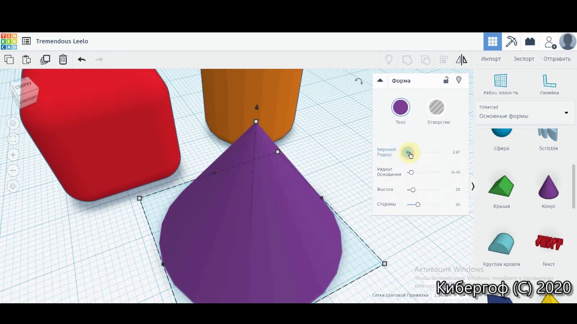Click the Импорт button

click(491, 59)
